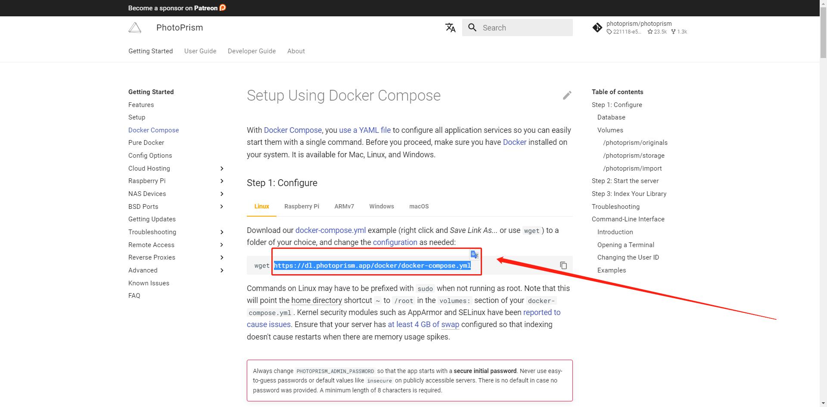Click the search magnifier icon

coord(473,28)
